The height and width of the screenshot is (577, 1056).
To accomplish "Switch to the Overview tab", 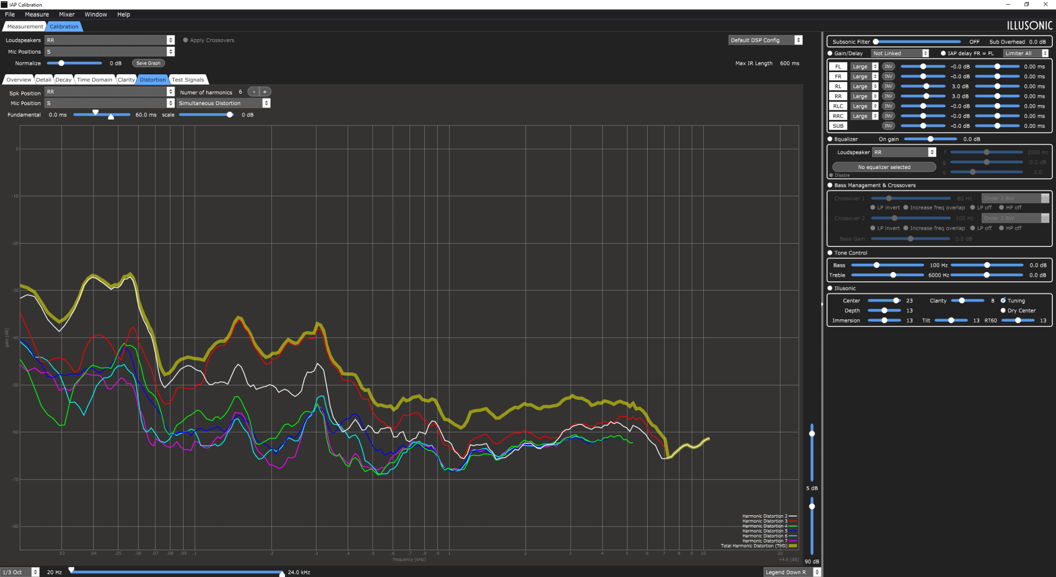I will point(19,79).
